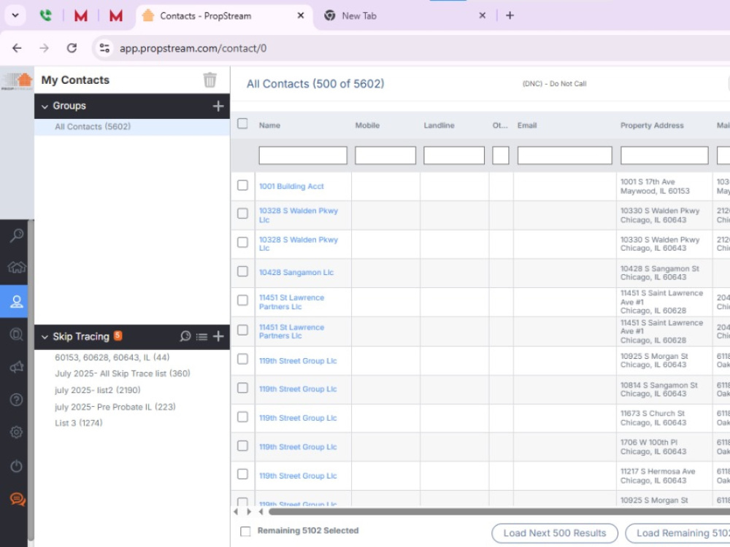Check the 11673 S Church St row checkbox
The image size is (730, 547).
[x=242, y=416]
